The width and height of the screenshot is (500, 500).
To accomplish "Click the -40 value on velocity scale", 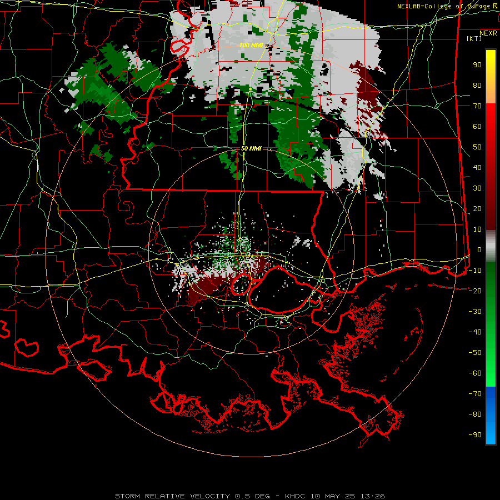I will pos(475,332).
